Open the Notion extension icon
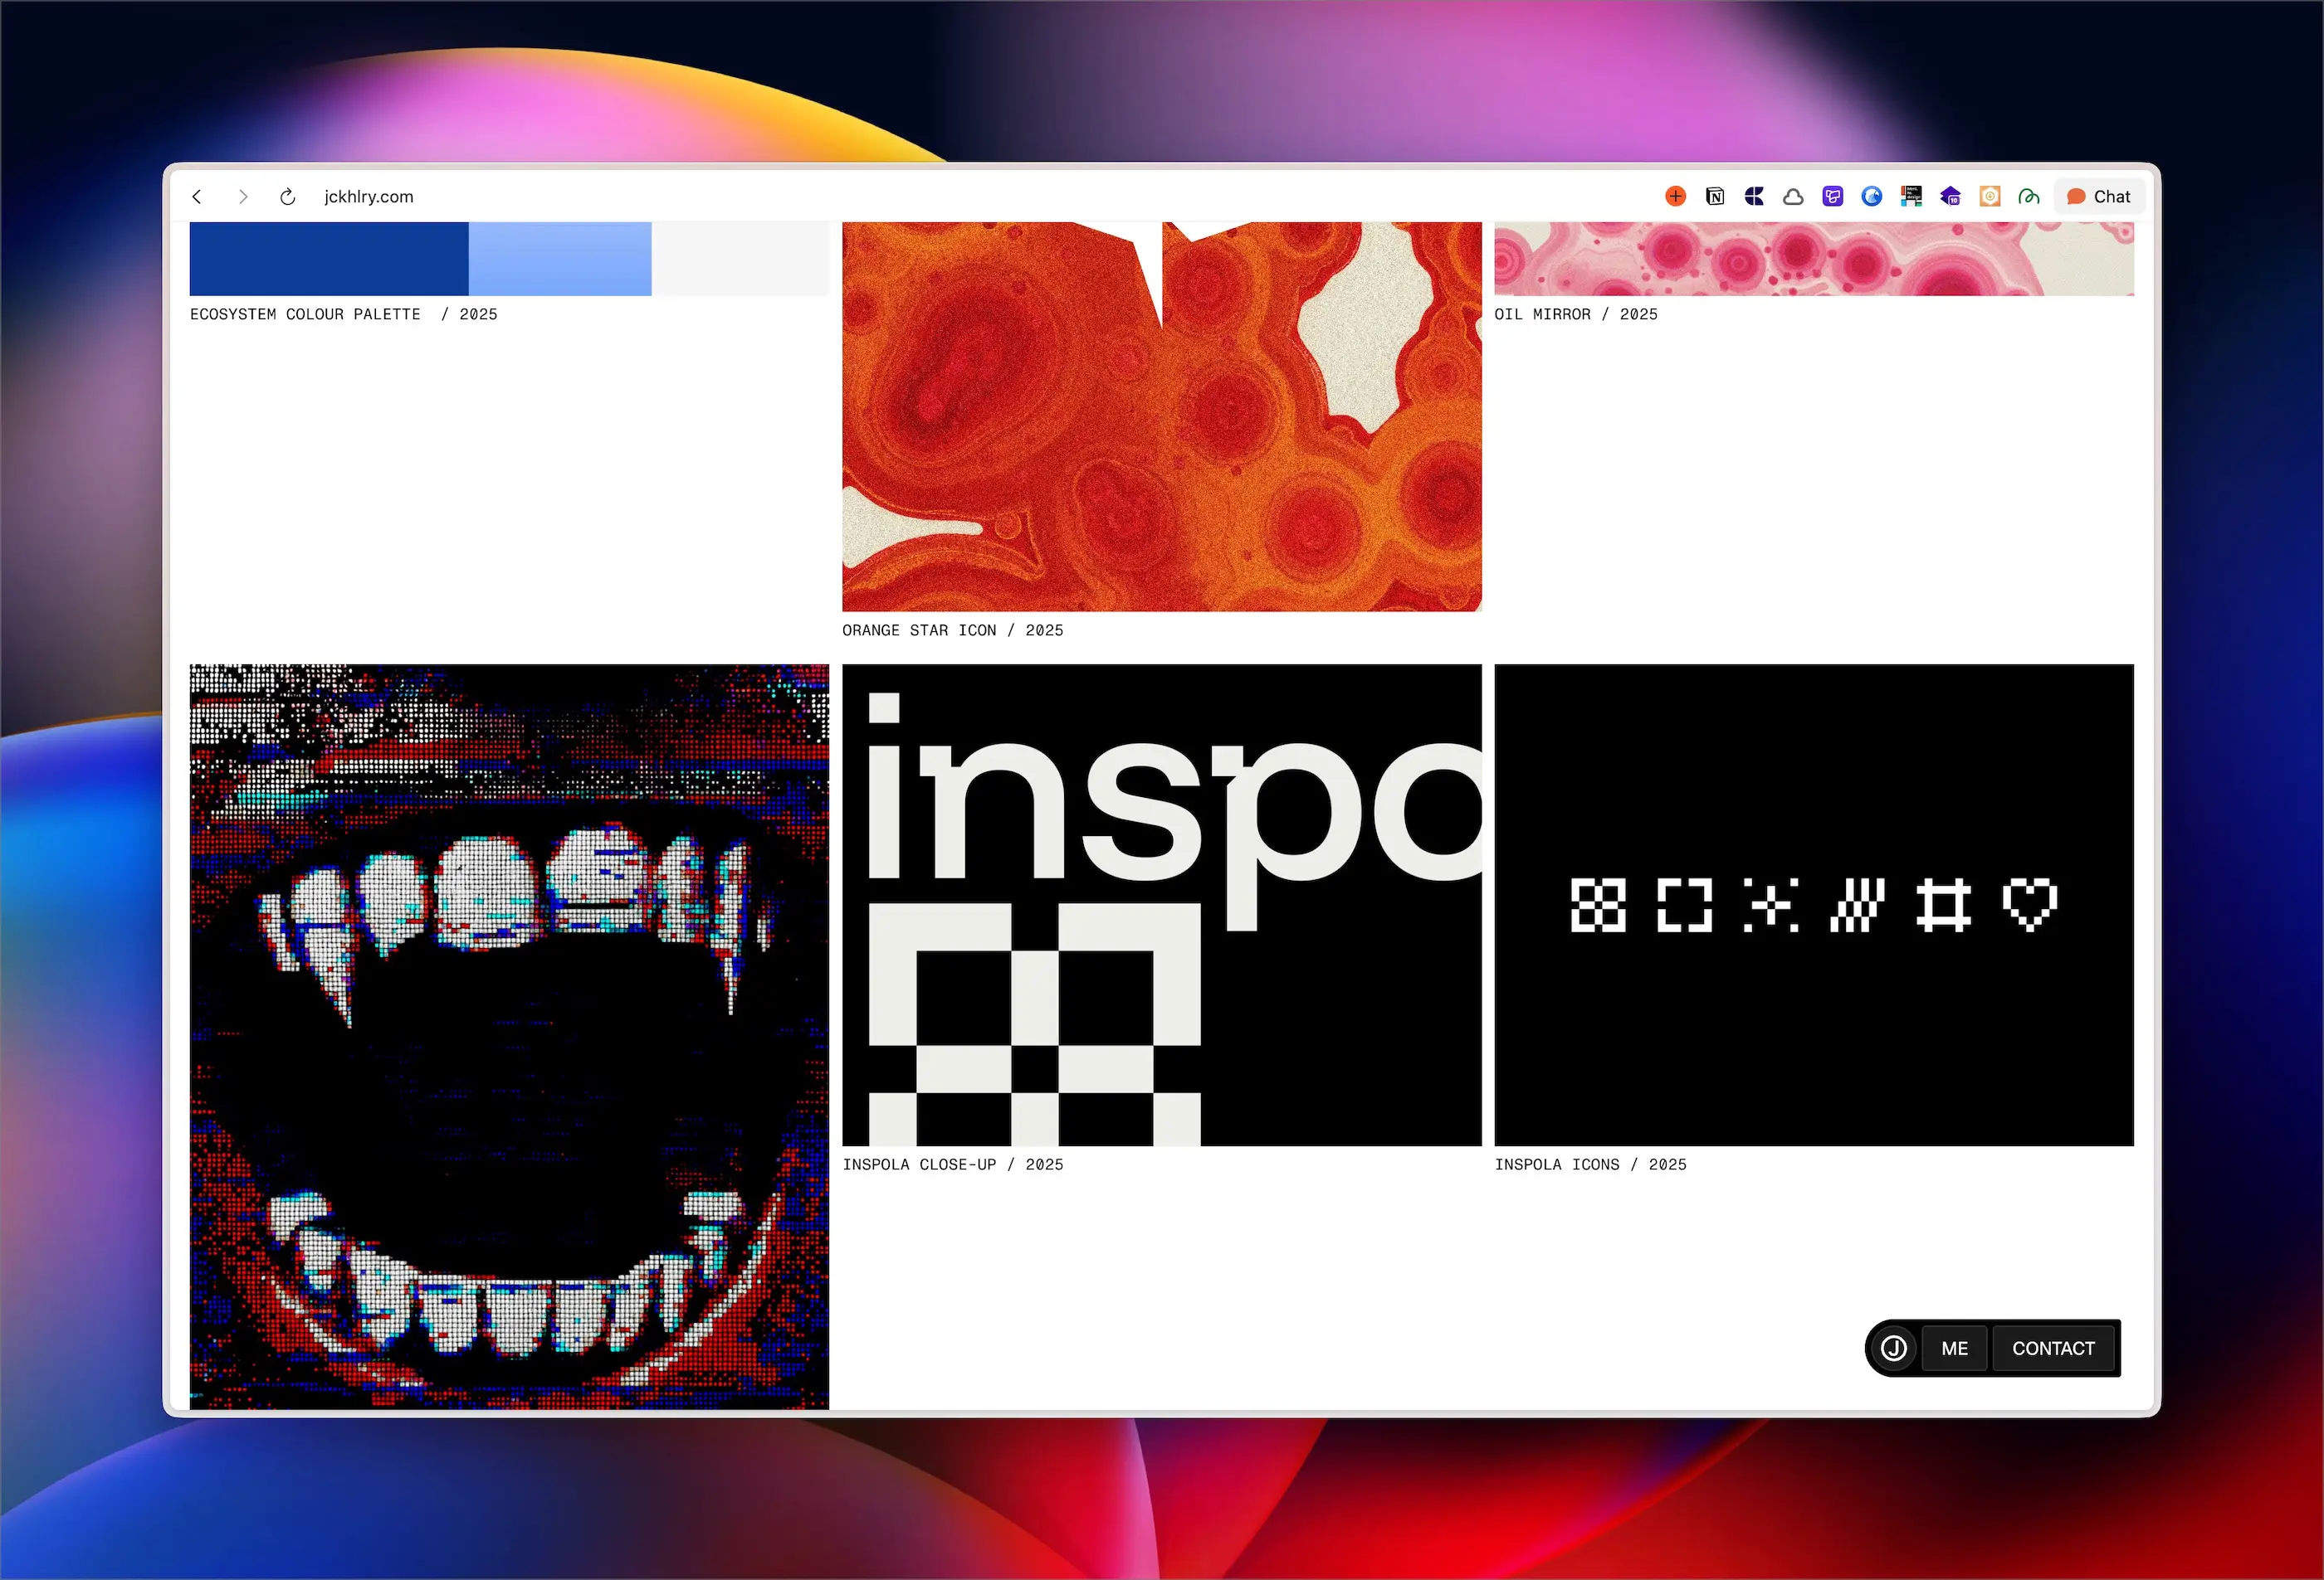 [x=1715, y=197]
